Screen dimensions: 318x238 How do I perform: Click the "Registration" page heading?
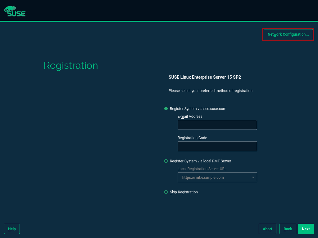[70, 65]
